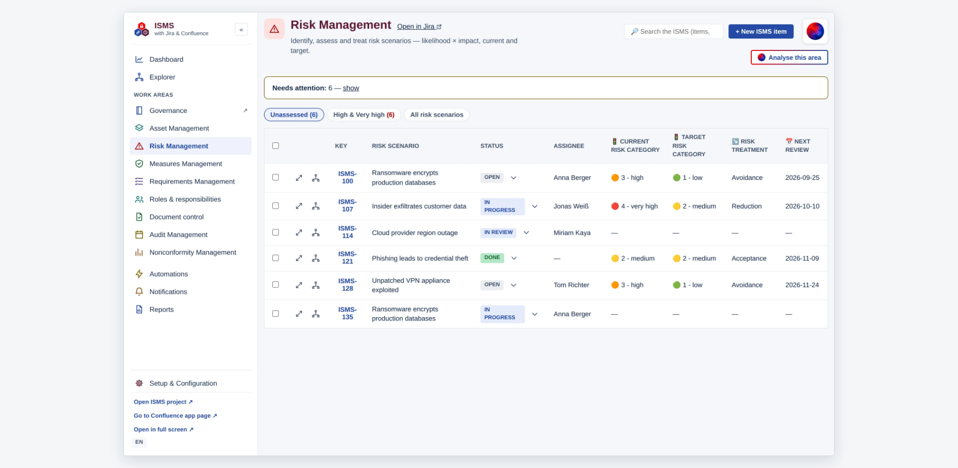
Task: Click the EN language badge
Action: click(x=139, y=442)
